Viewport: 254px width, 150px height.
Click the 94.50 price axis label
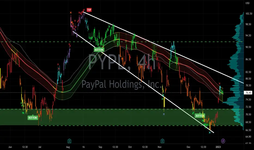[x=249, y=35]
